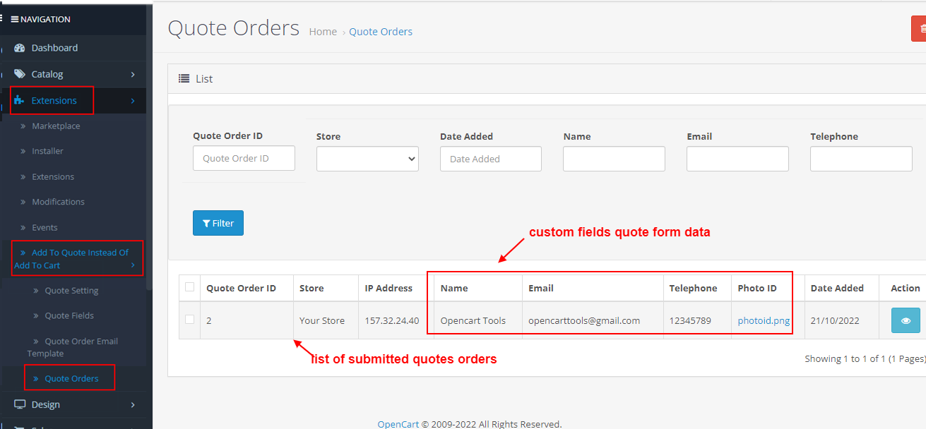The width and height of the screenshot is (926, 429).
Task: Open Quote Order Email Template menu item
Action: click(x=81, y=342)
